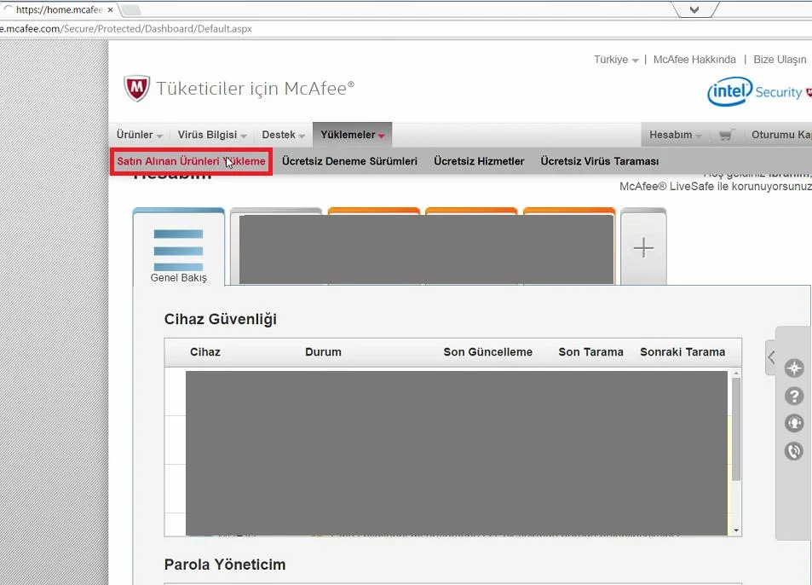This screenshot has width=812, height=585.
Task: Select Satın Alınan Ürünleri Yükleme
Action: coord(191,161)
